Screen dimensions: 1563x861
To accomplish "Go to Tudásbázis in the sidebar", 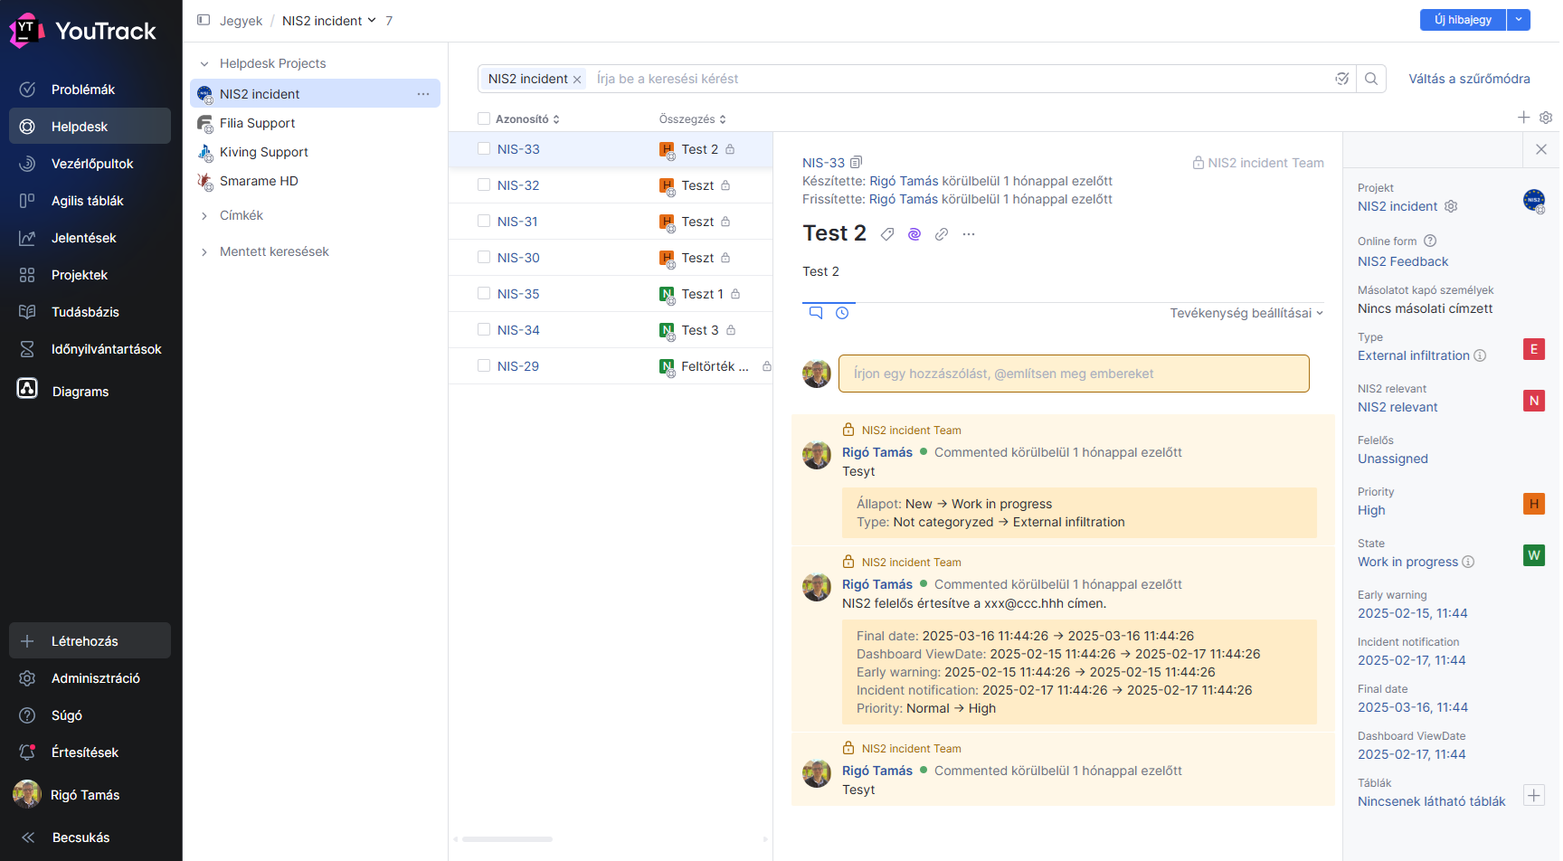I will click(85, 312).
